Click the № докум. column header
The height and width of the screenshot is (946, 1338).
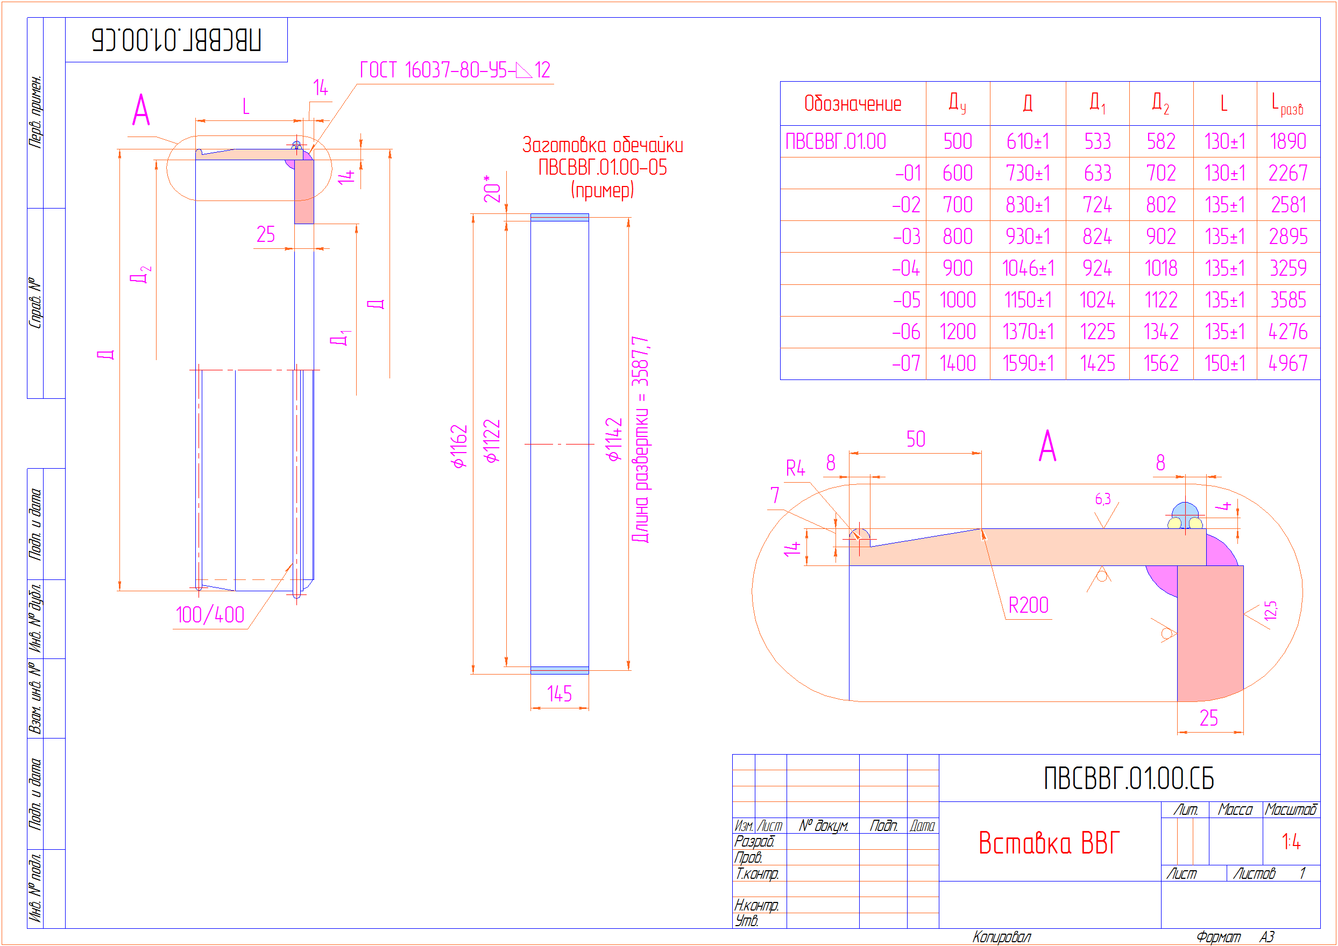(823, 826)
